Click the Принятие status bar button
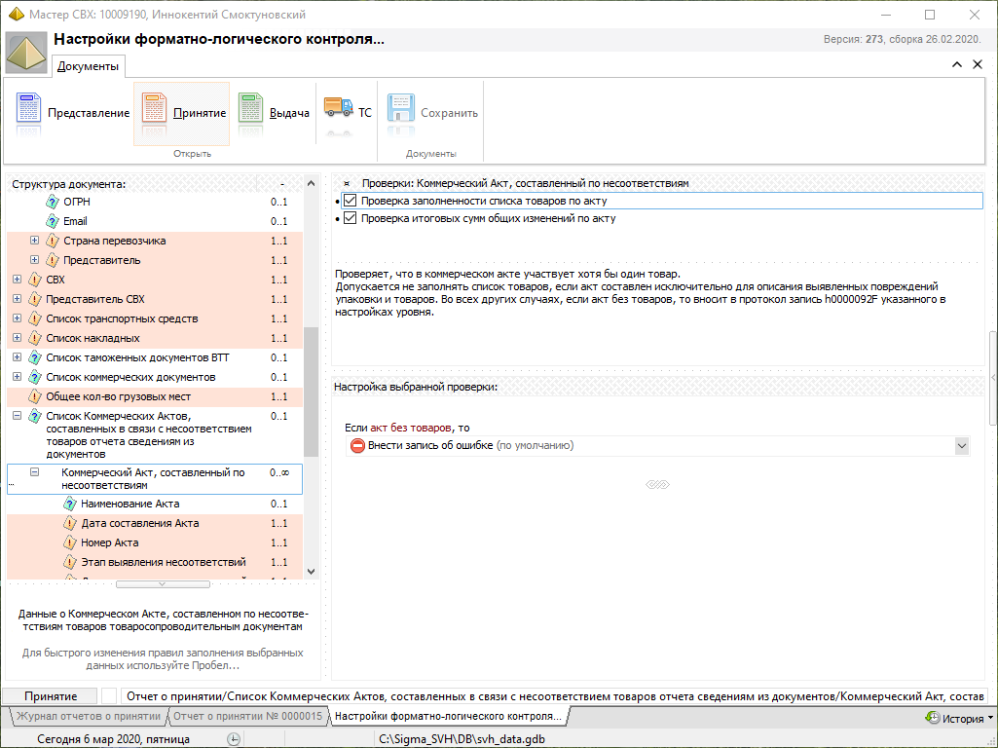Image resolution: width=998 pixels, height=748 pixels. coord(51,696)
